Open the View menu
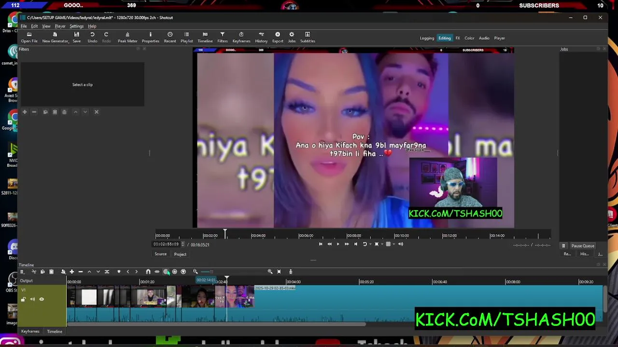Image resolution: width=618 pixels, height=347 pixels. tap(46, 26)
